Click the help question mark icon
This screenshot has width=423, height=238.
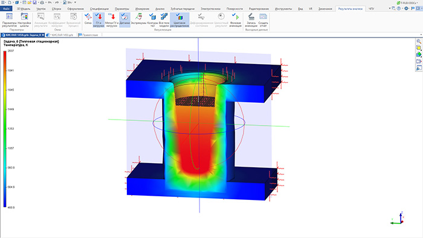(399, 8)
